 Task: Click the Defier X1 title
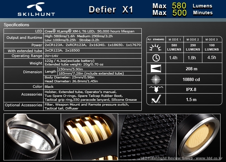pos(111,9)
